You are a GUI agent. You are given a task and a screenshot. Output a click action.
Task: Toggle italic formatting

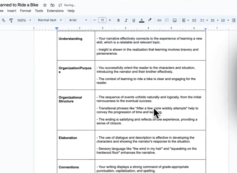[126, 20]
